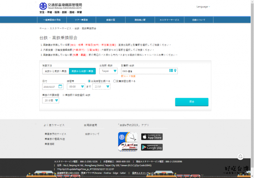
Task: Click the App Store download badge
Action: (x=152, y=137)
